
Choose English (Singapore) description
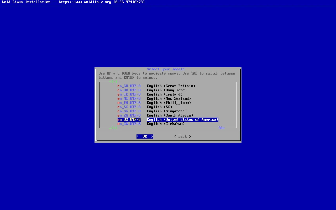tap(167, 111)
